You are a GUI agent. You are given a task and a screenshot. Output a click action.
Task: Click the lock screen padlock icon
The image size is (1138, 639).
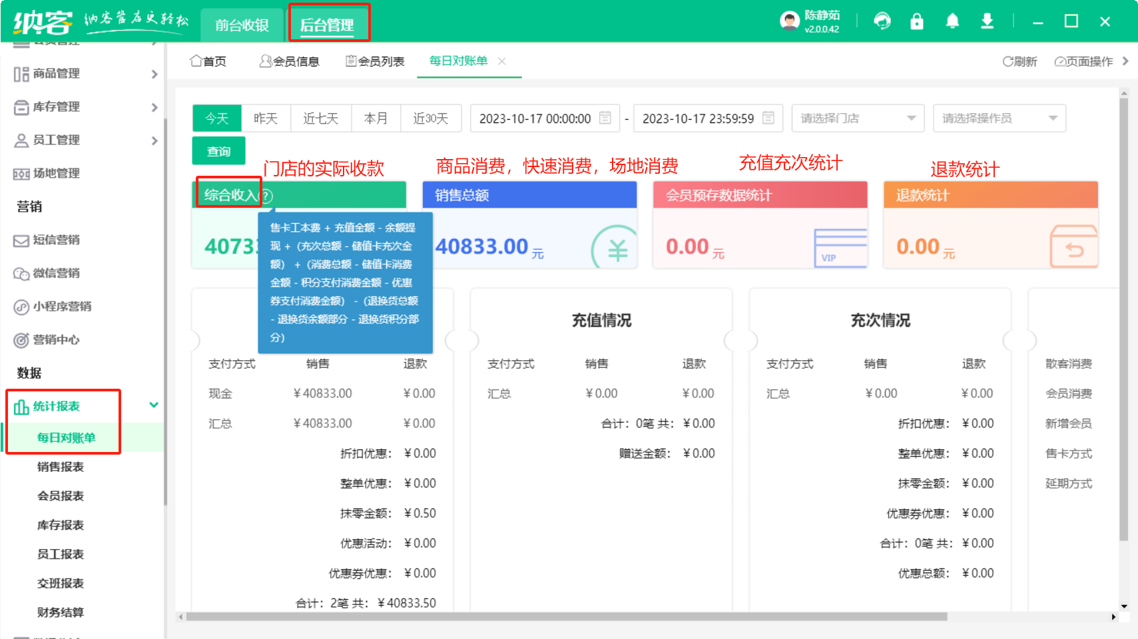coord(917,21)
